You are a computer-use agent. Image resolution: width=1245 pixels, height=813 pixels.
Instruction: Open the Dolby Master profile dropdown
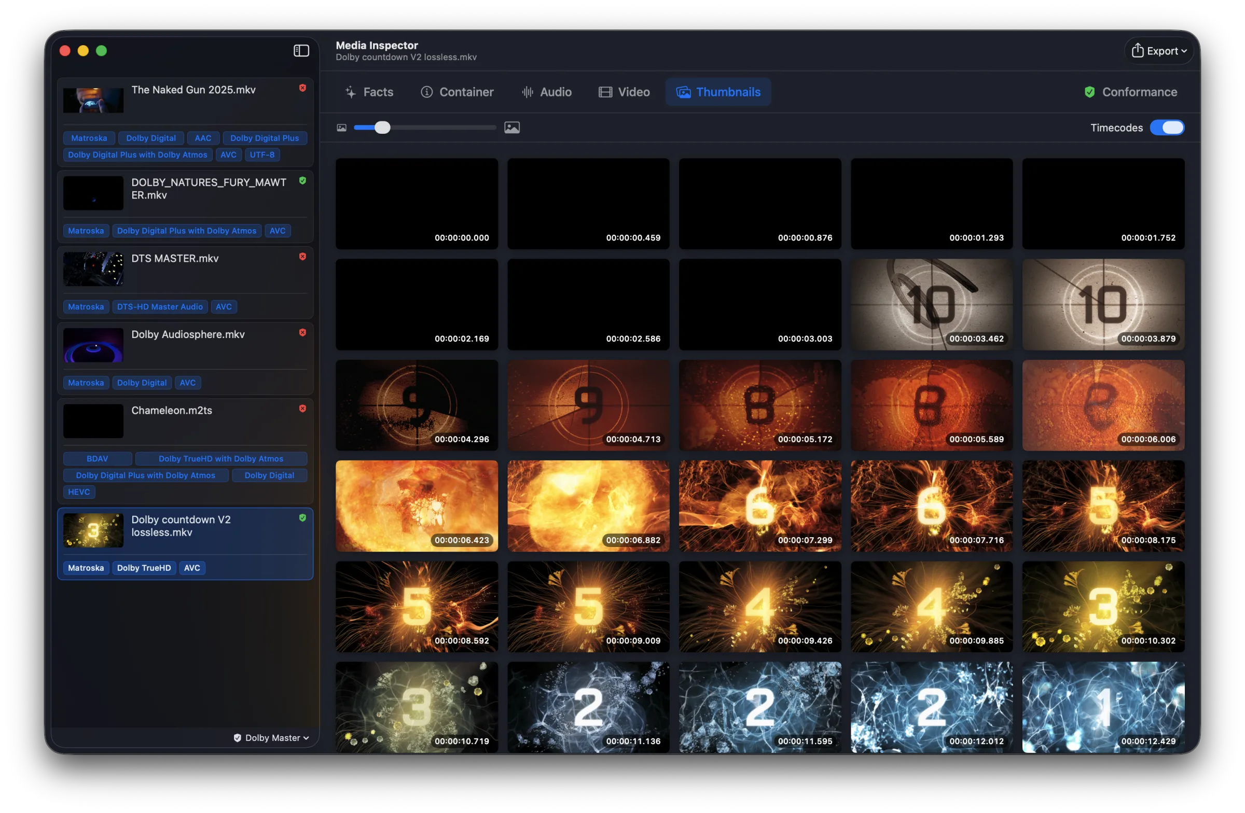point(271,738)
